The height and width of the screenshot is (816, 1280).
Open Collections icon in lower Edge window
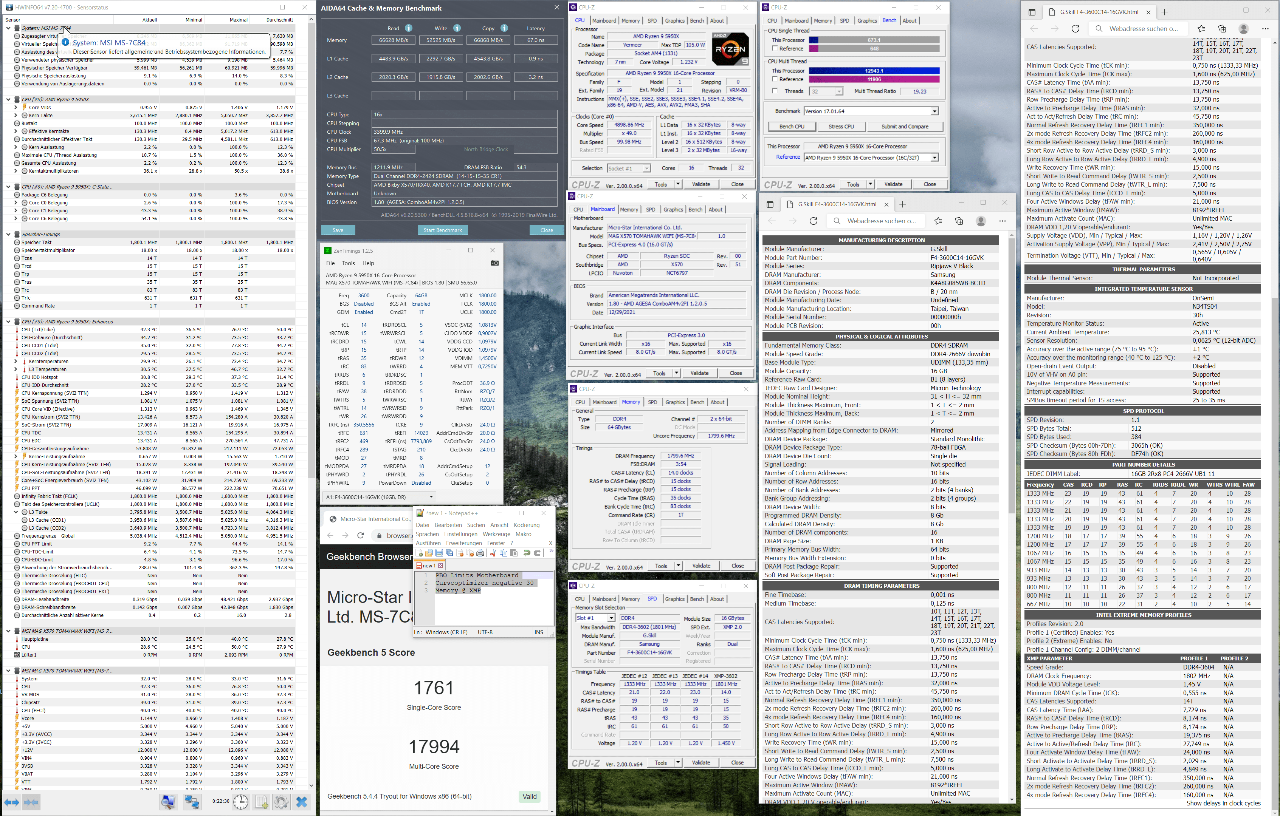point(959,221)
